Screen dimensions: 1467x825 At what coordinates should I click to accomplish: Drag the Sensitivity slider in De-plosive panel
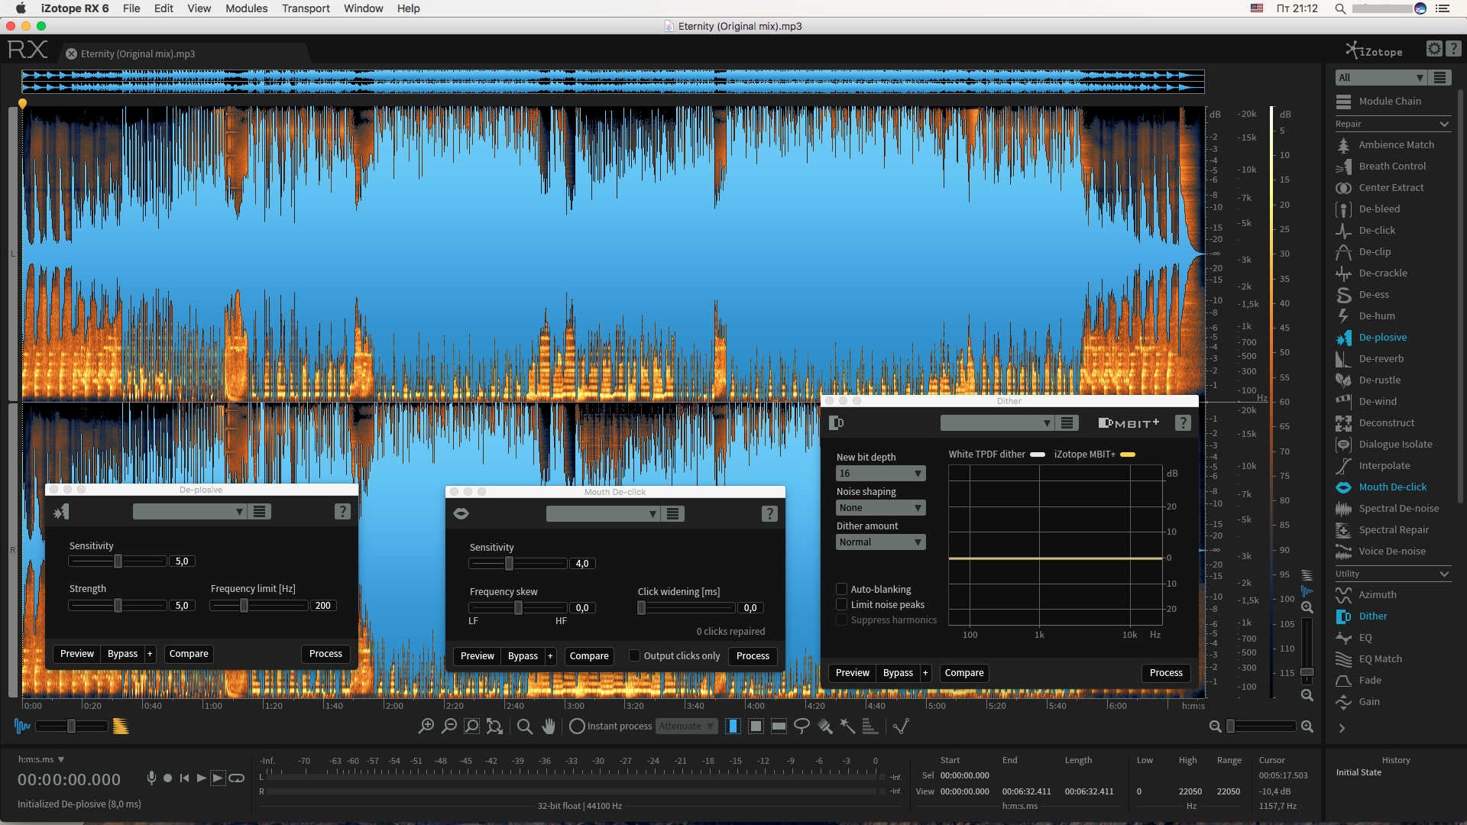117,561
